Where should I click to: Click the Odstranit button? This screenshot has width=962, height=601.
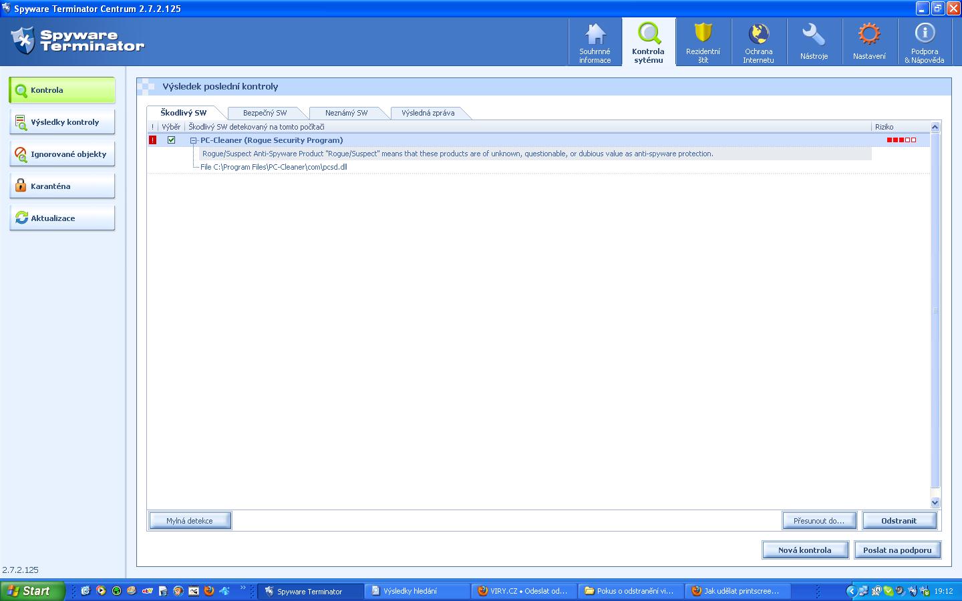[899, 521]
